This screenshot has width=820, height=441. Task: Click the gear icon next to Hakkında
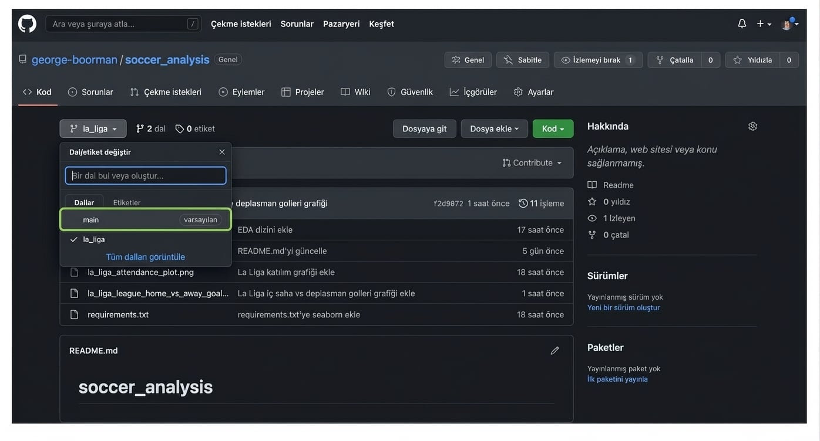[752, 126]
